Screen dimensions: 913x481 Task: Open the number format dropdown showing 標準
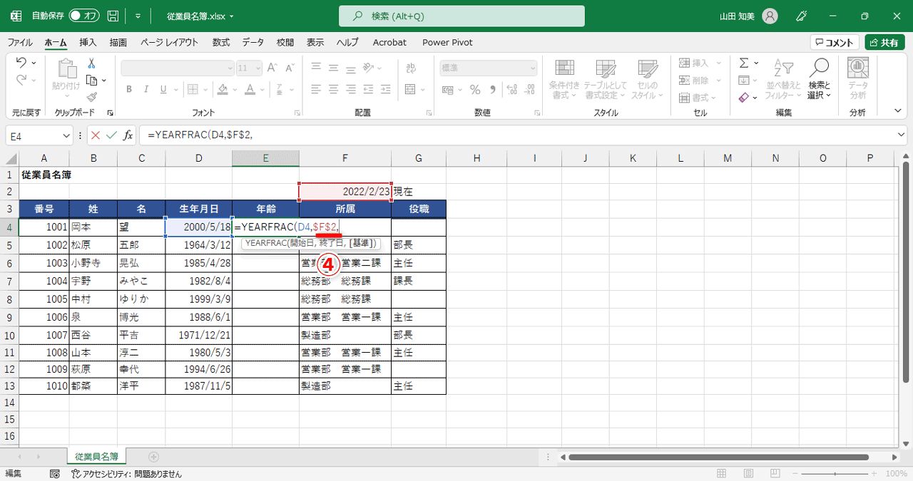[x=531, y=67]
